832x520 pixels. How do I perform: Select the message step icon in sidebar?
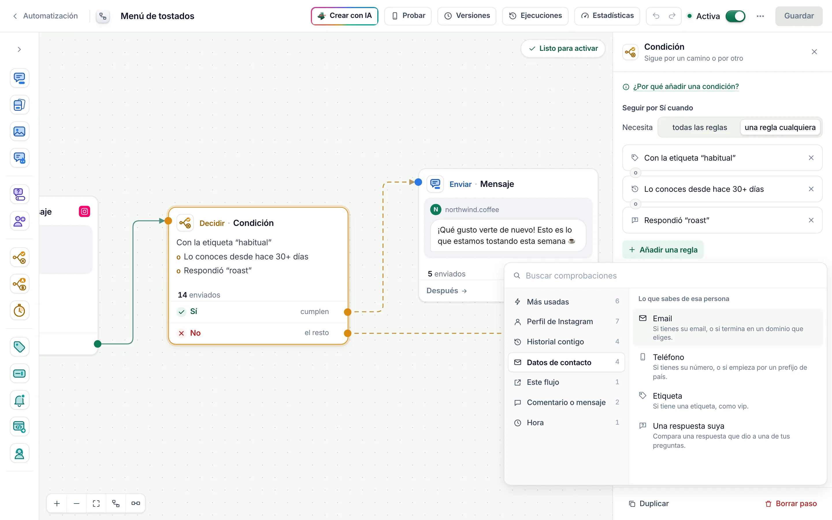click(x=19, y=78)
